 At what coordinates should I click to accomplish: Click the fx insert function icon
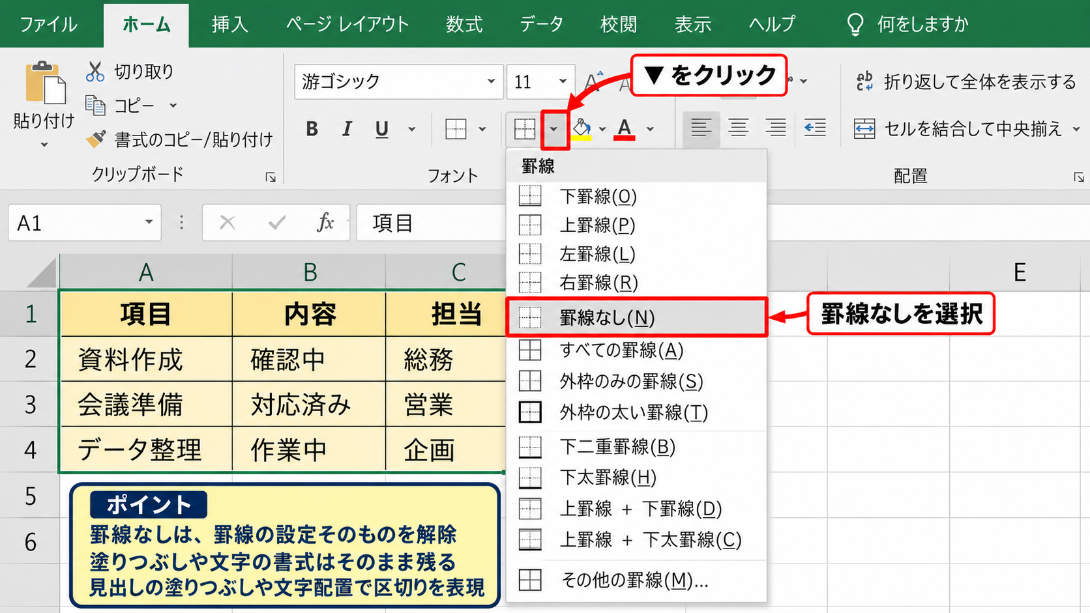point(325,223)
